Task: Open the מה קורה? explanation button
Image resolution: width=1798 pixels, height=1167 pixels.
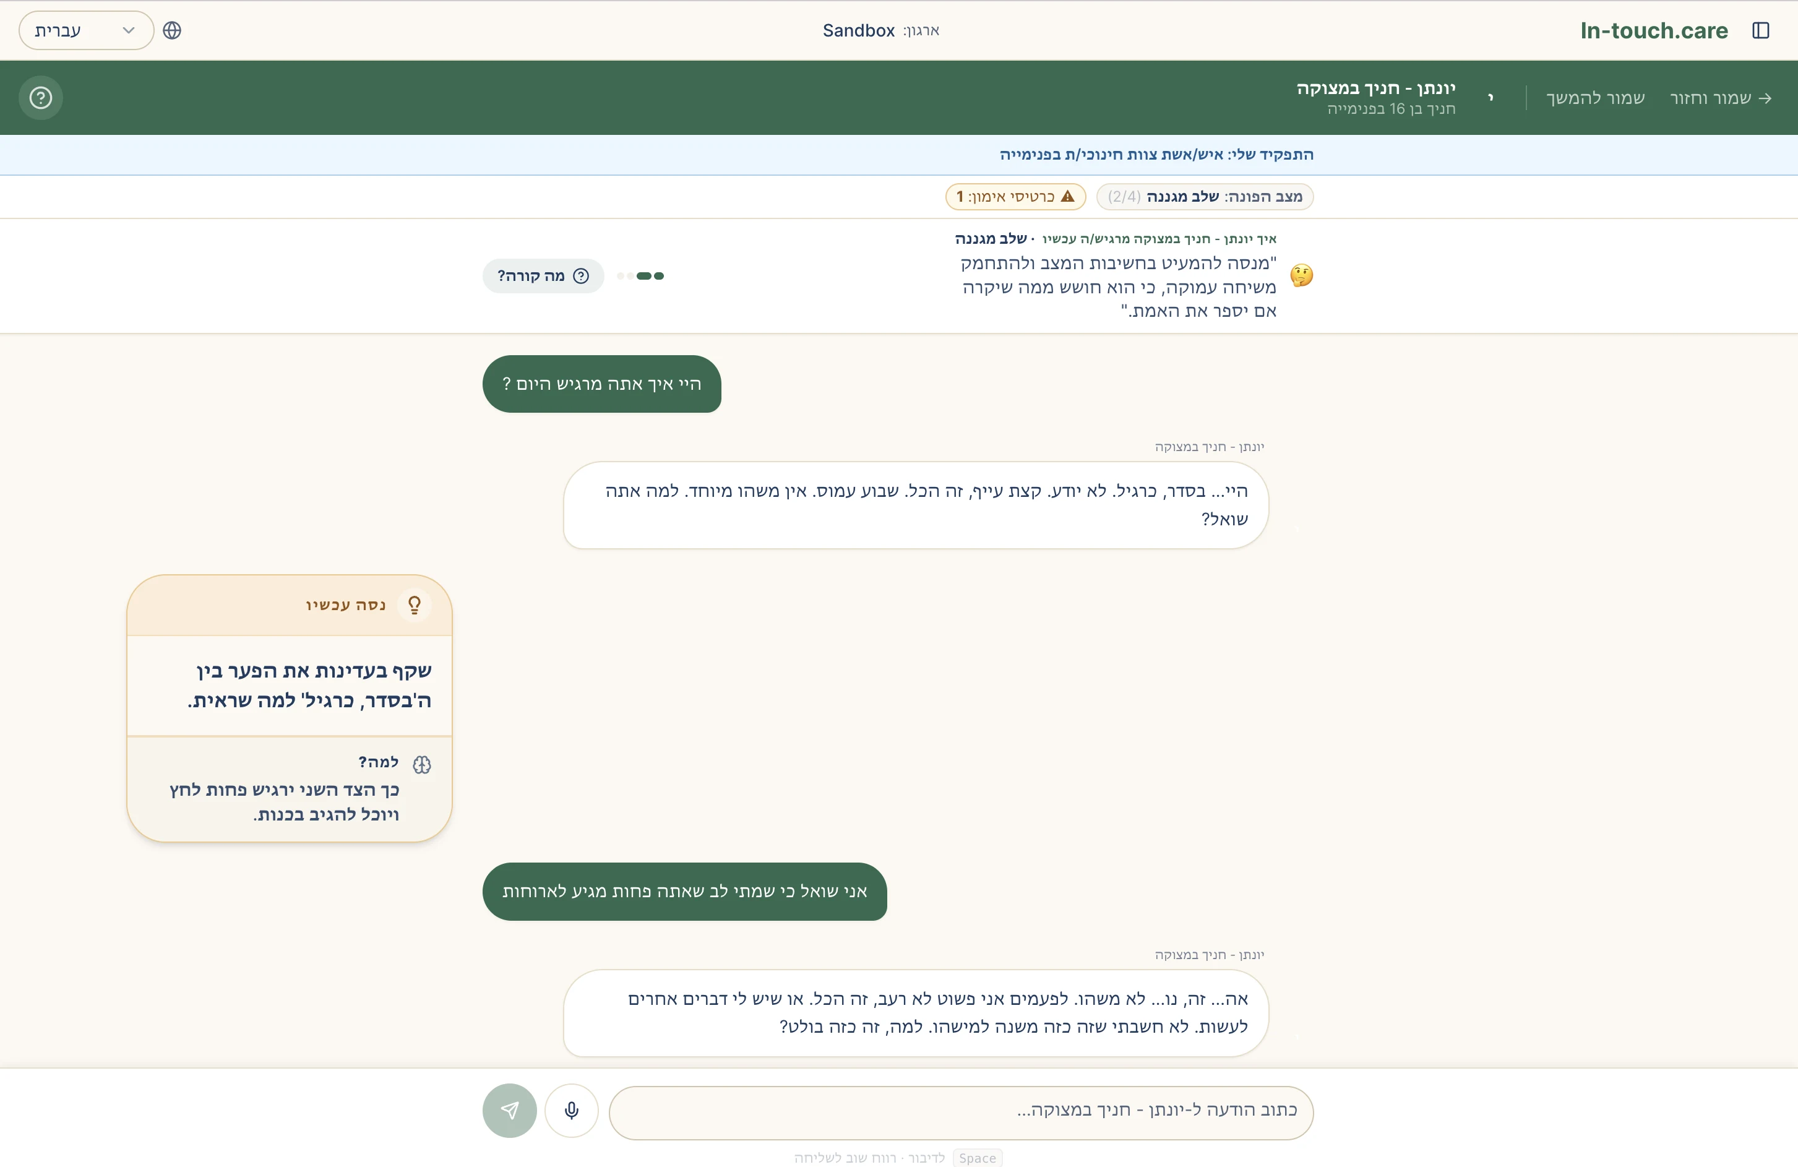Action: (x=543, y=276)
